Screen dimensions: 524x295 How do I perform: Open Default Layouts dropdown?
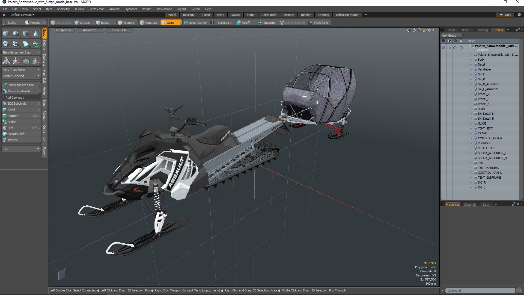click(22, 15)
